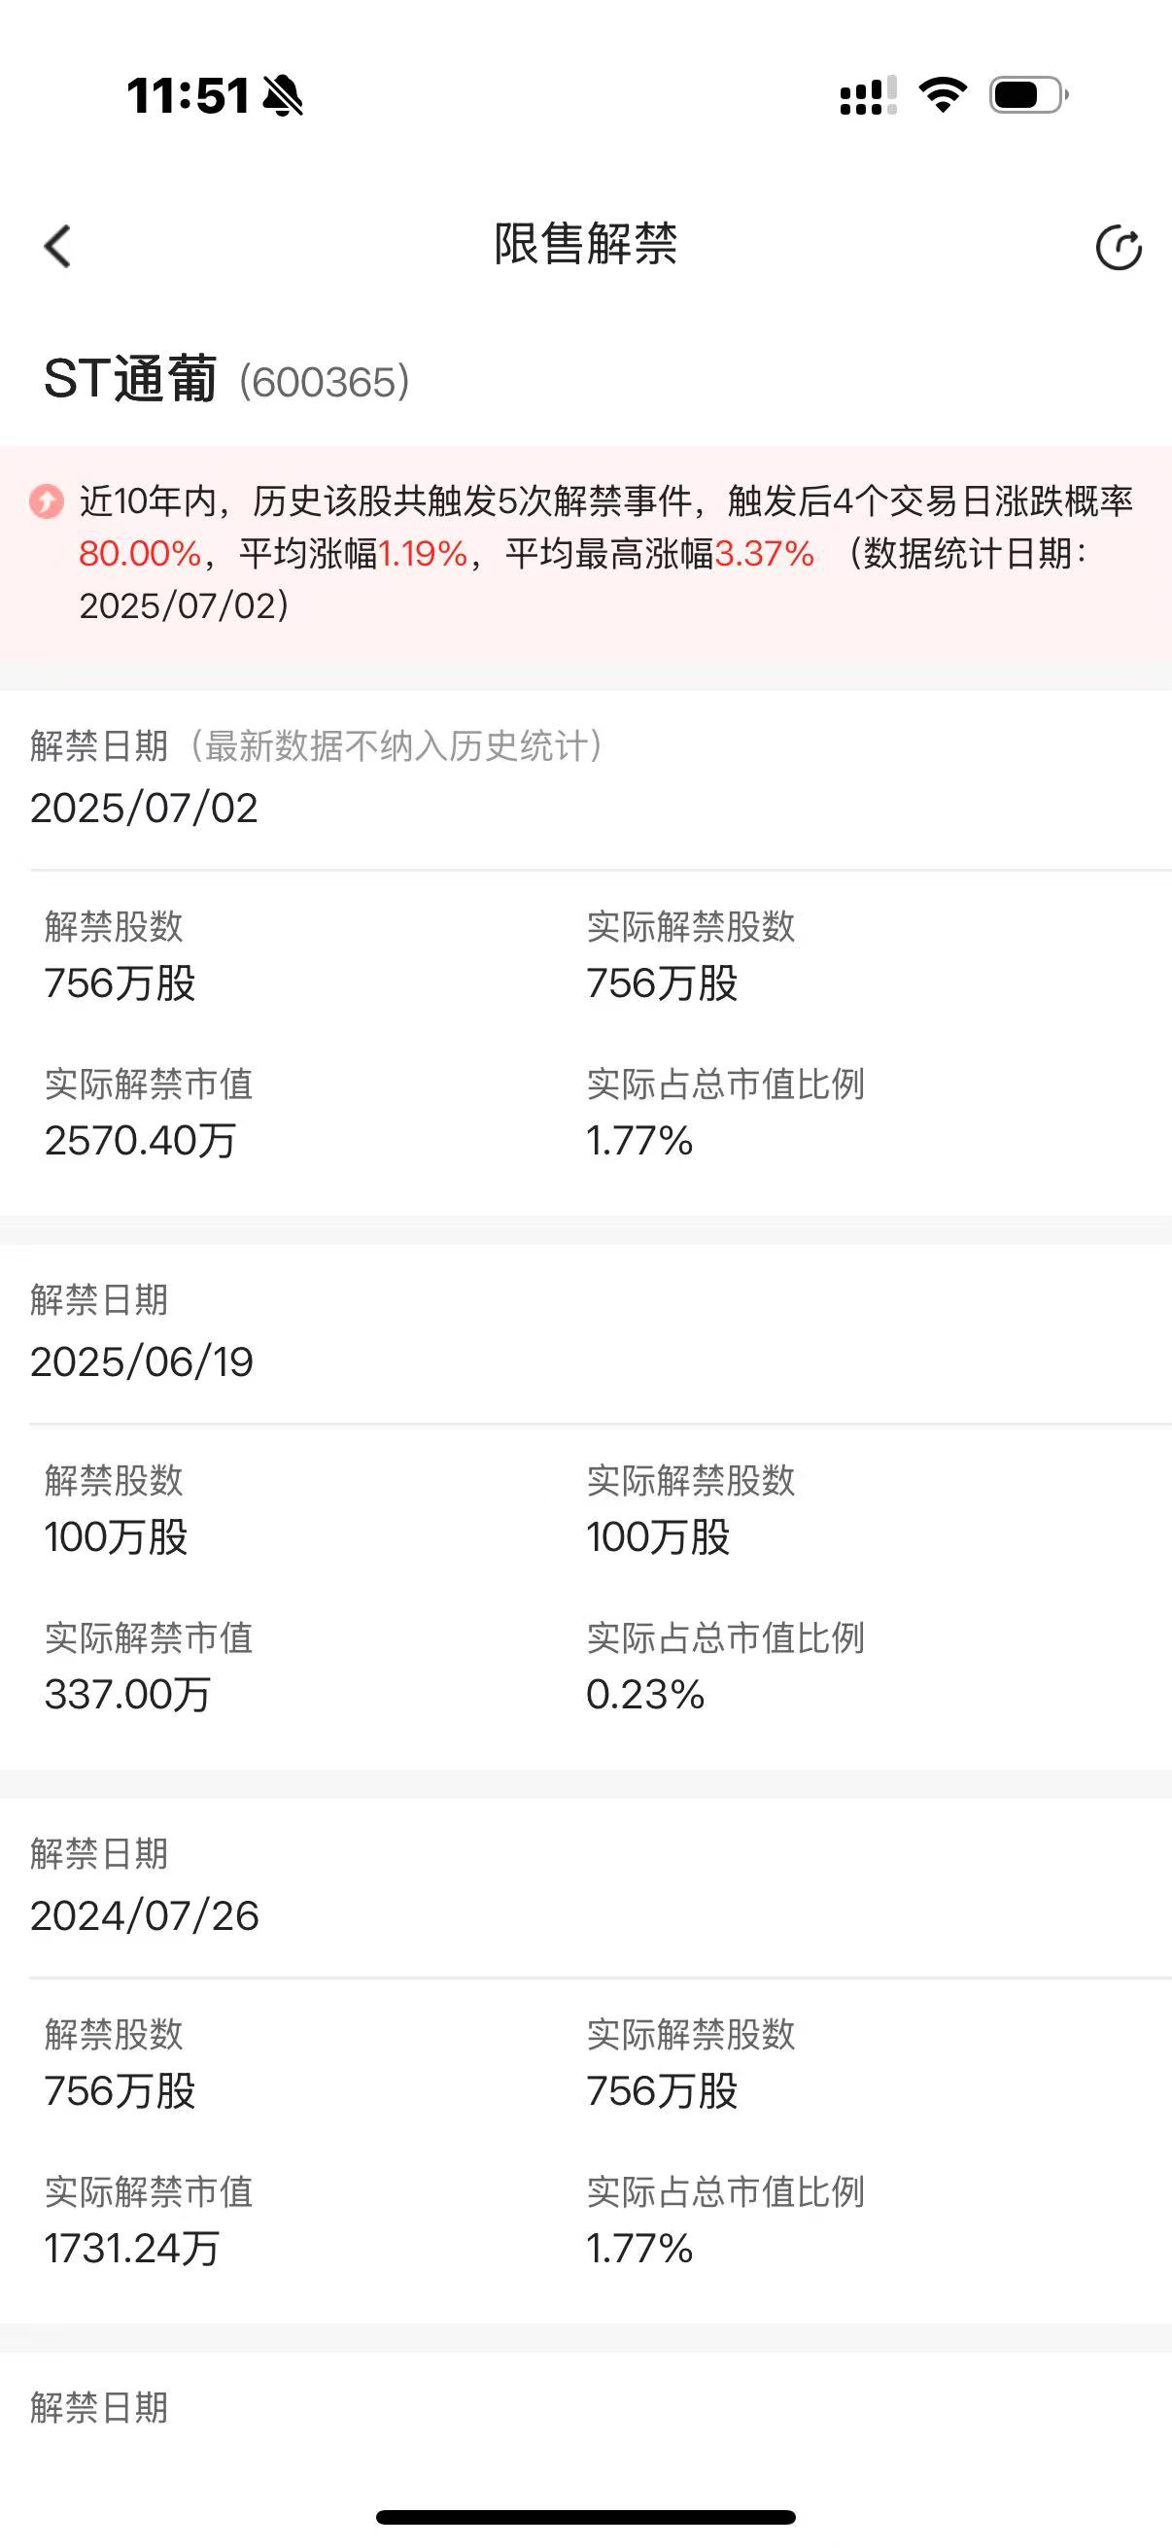Open the 2024/07/26 unlock date entry
The height and width of the screenshot is (2548, 1172).
pos(146,1916)
